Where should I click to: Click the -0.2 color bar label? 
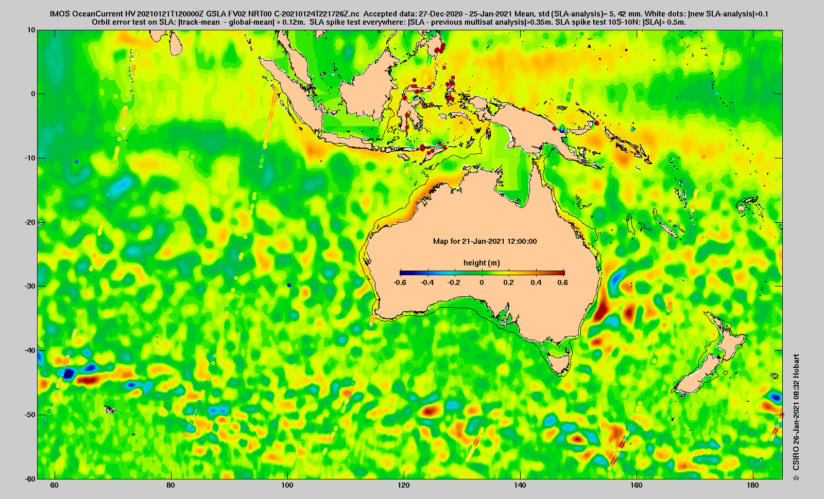click(x=454, y=282)
